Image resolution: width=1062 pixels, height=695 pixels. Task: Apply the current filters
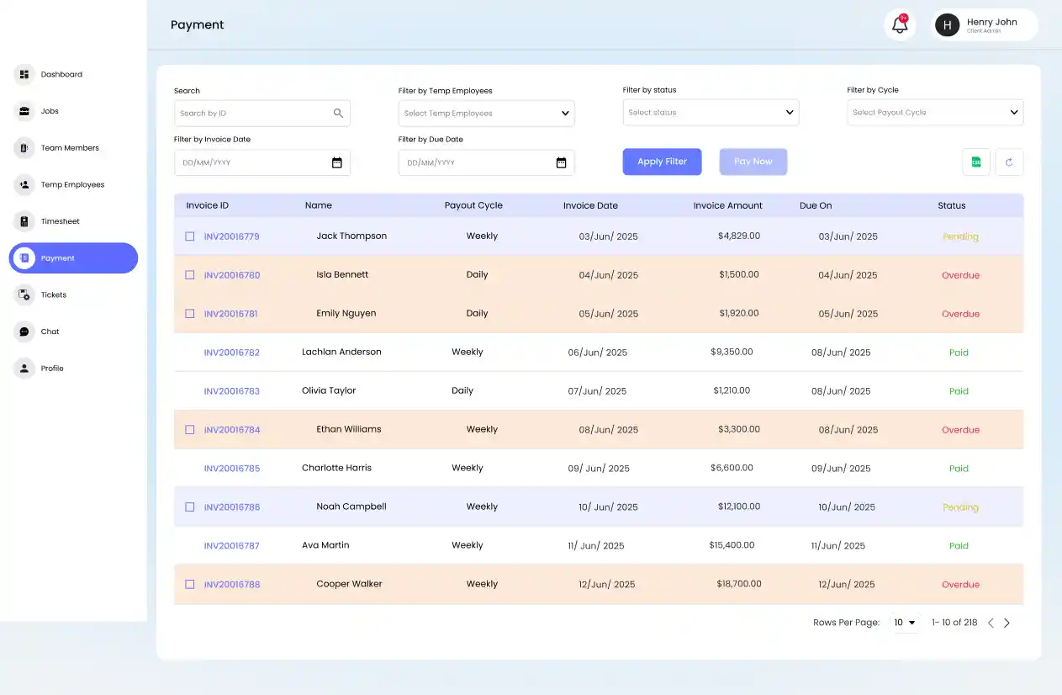pyautogui.click(x=662, y=162)
